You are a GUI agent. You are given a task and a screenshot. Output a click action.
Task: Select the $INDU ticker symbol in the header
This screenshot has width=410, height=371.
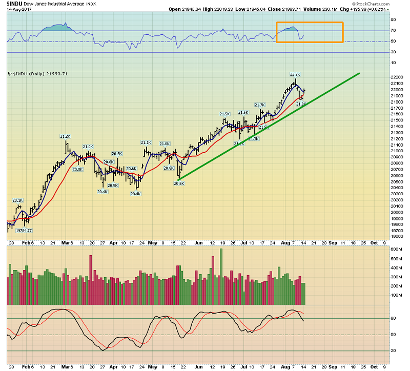tap(14, 4)
